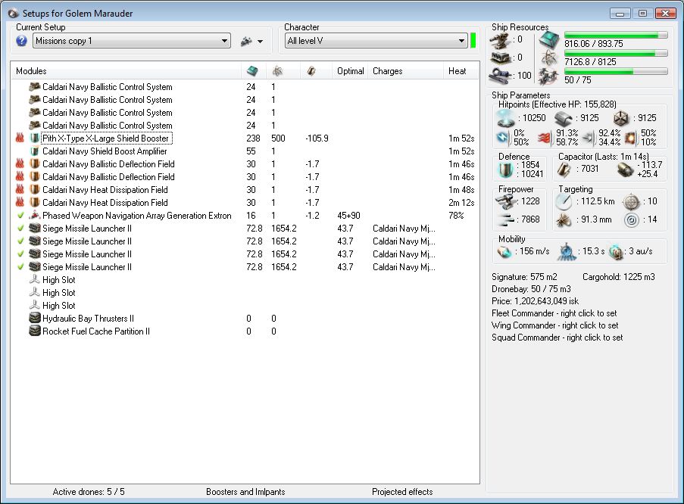Toggle active checkmark on first Siege Missile Launcher II
The width and height of the screenshot is (684, 504).
tap(20, 229)
